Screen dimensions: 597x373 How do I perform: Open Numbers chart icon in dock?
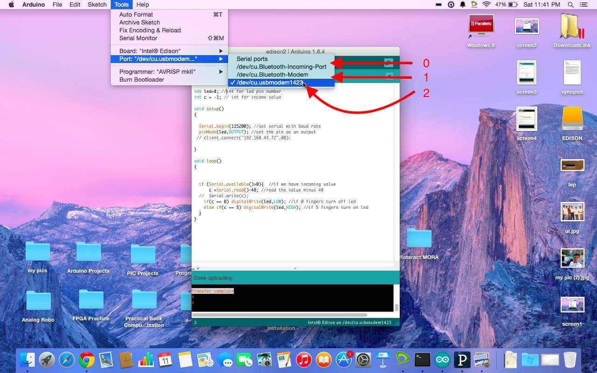click(146, 359)
